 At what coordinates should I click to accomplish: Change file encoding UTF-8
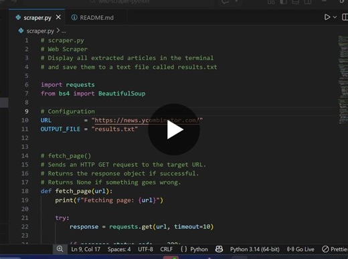pyautogui.click(x=145, y=249)
